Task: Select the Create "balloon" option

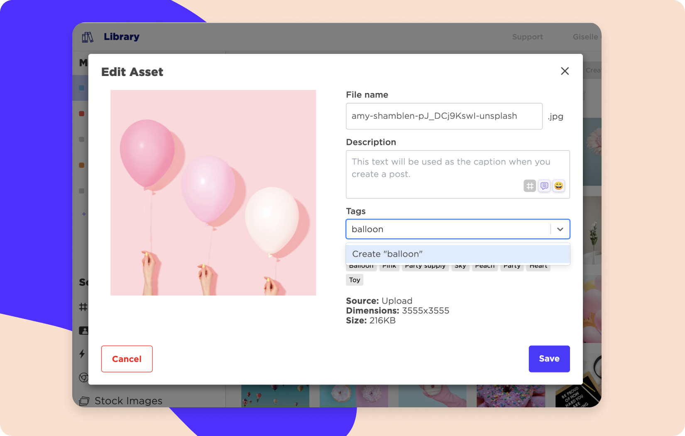Action: 458,254
